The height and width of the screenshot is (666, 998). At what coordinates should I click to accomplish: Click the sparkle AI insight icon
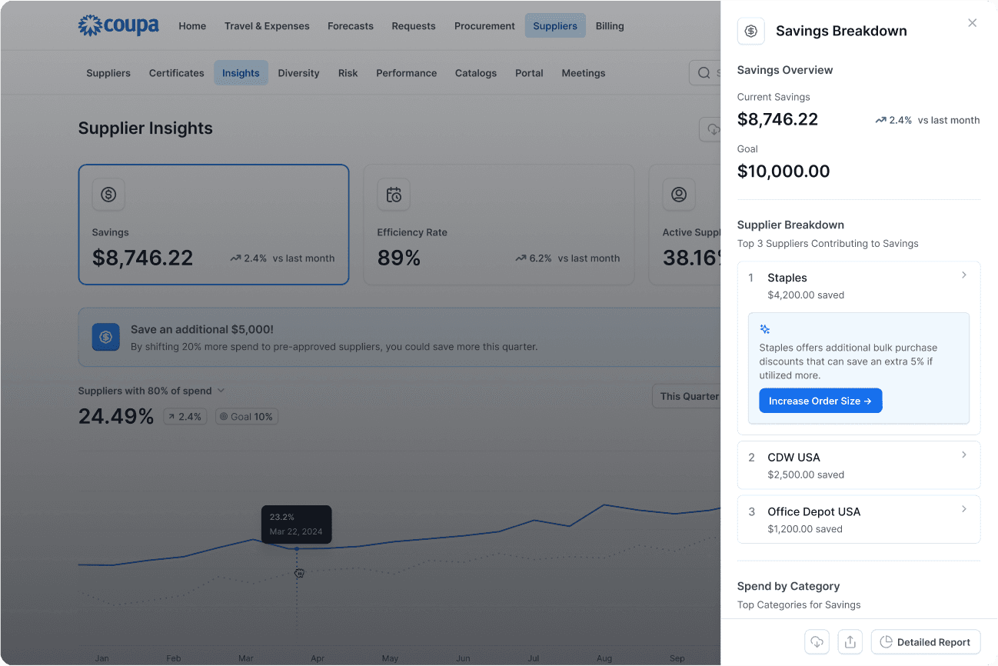(765, 329)
